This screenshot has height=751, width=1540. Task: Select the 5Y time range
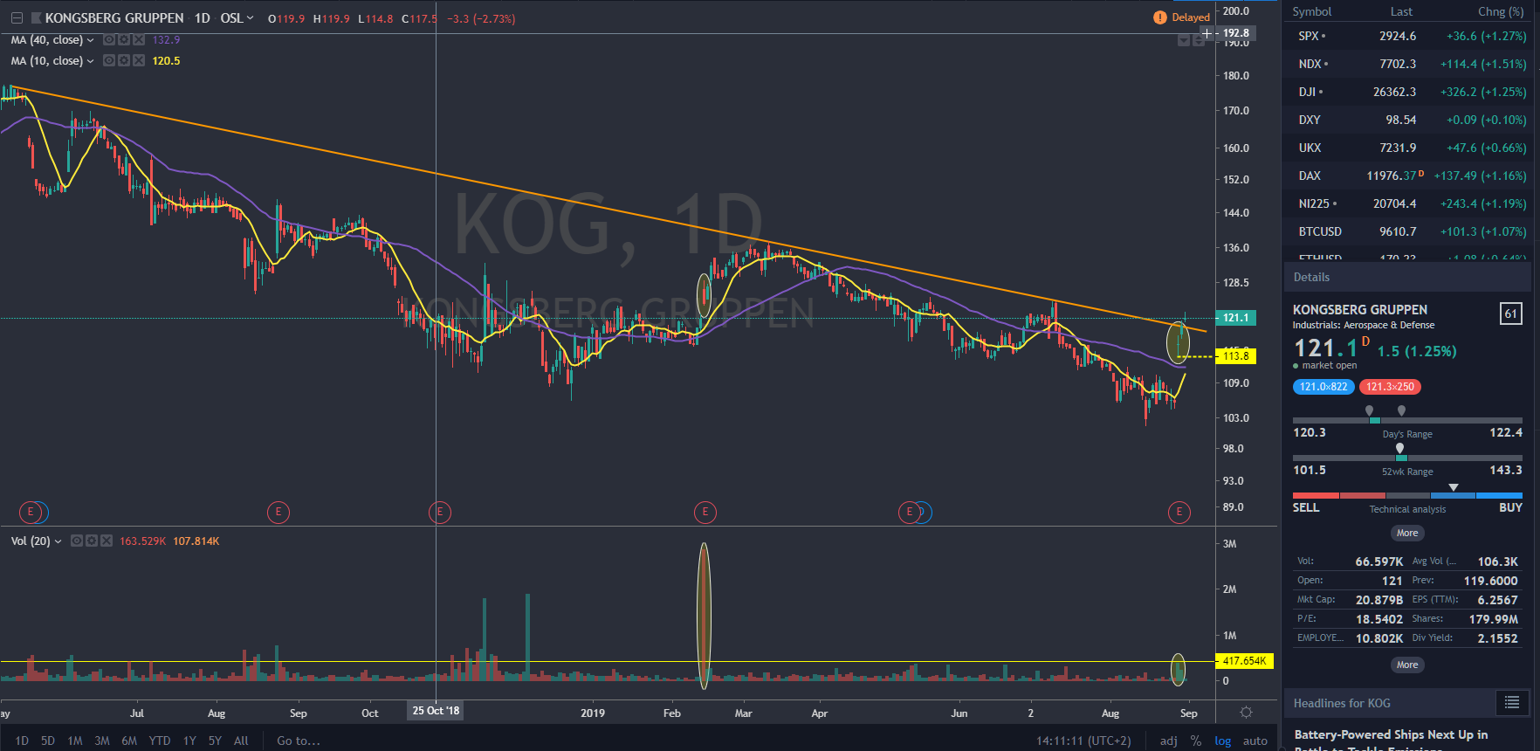pos(215,741)
